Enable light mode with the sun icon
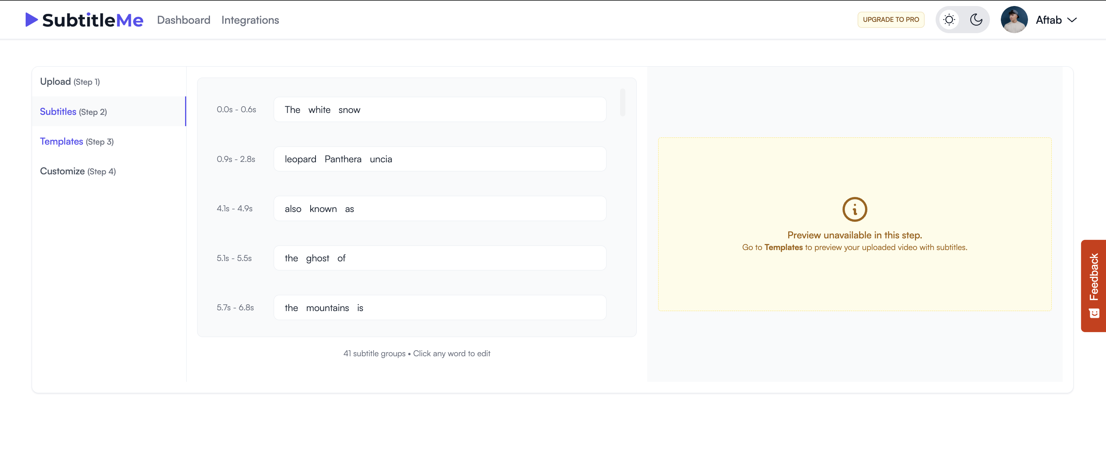This screenshot has height=476, width=1106. click(x=949, y=19)
